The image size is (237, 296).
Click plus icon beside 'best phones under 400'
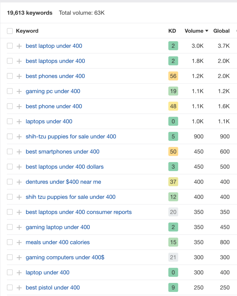click(x=19, y=76)
